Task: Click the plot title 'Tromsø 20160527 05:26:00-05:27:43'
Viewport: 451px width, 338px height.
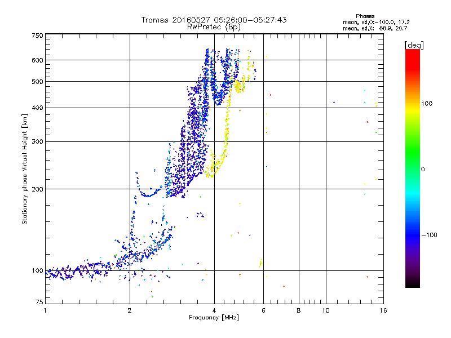Action: point(214,20)
